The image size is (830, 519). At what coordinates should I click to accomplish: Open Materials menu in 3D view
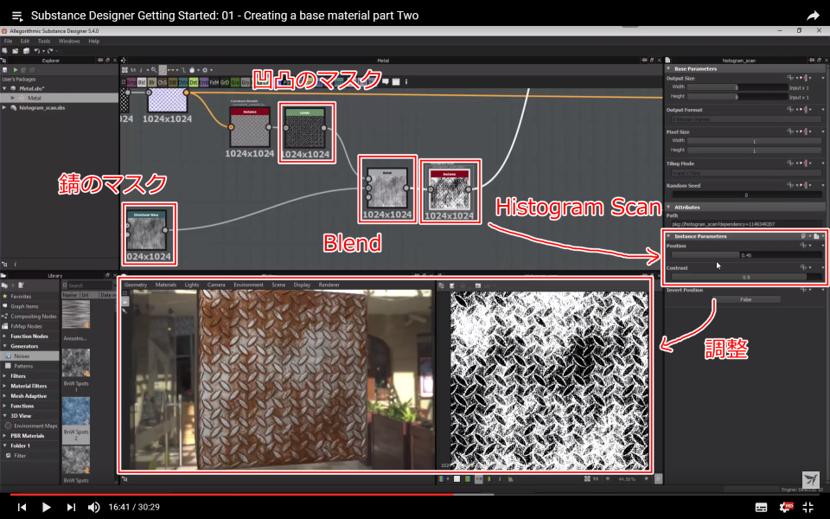tap(166, 285)
